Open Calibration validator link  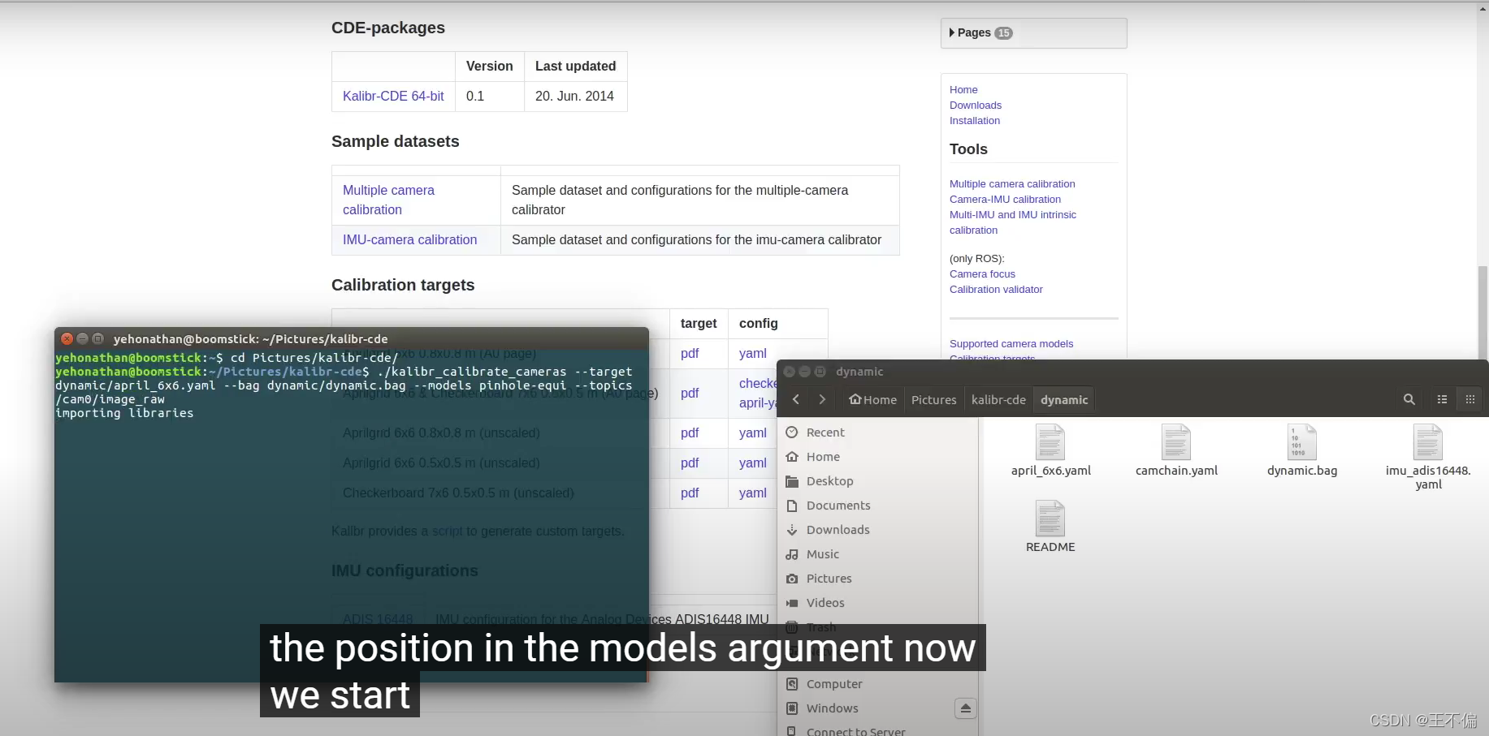996,289
